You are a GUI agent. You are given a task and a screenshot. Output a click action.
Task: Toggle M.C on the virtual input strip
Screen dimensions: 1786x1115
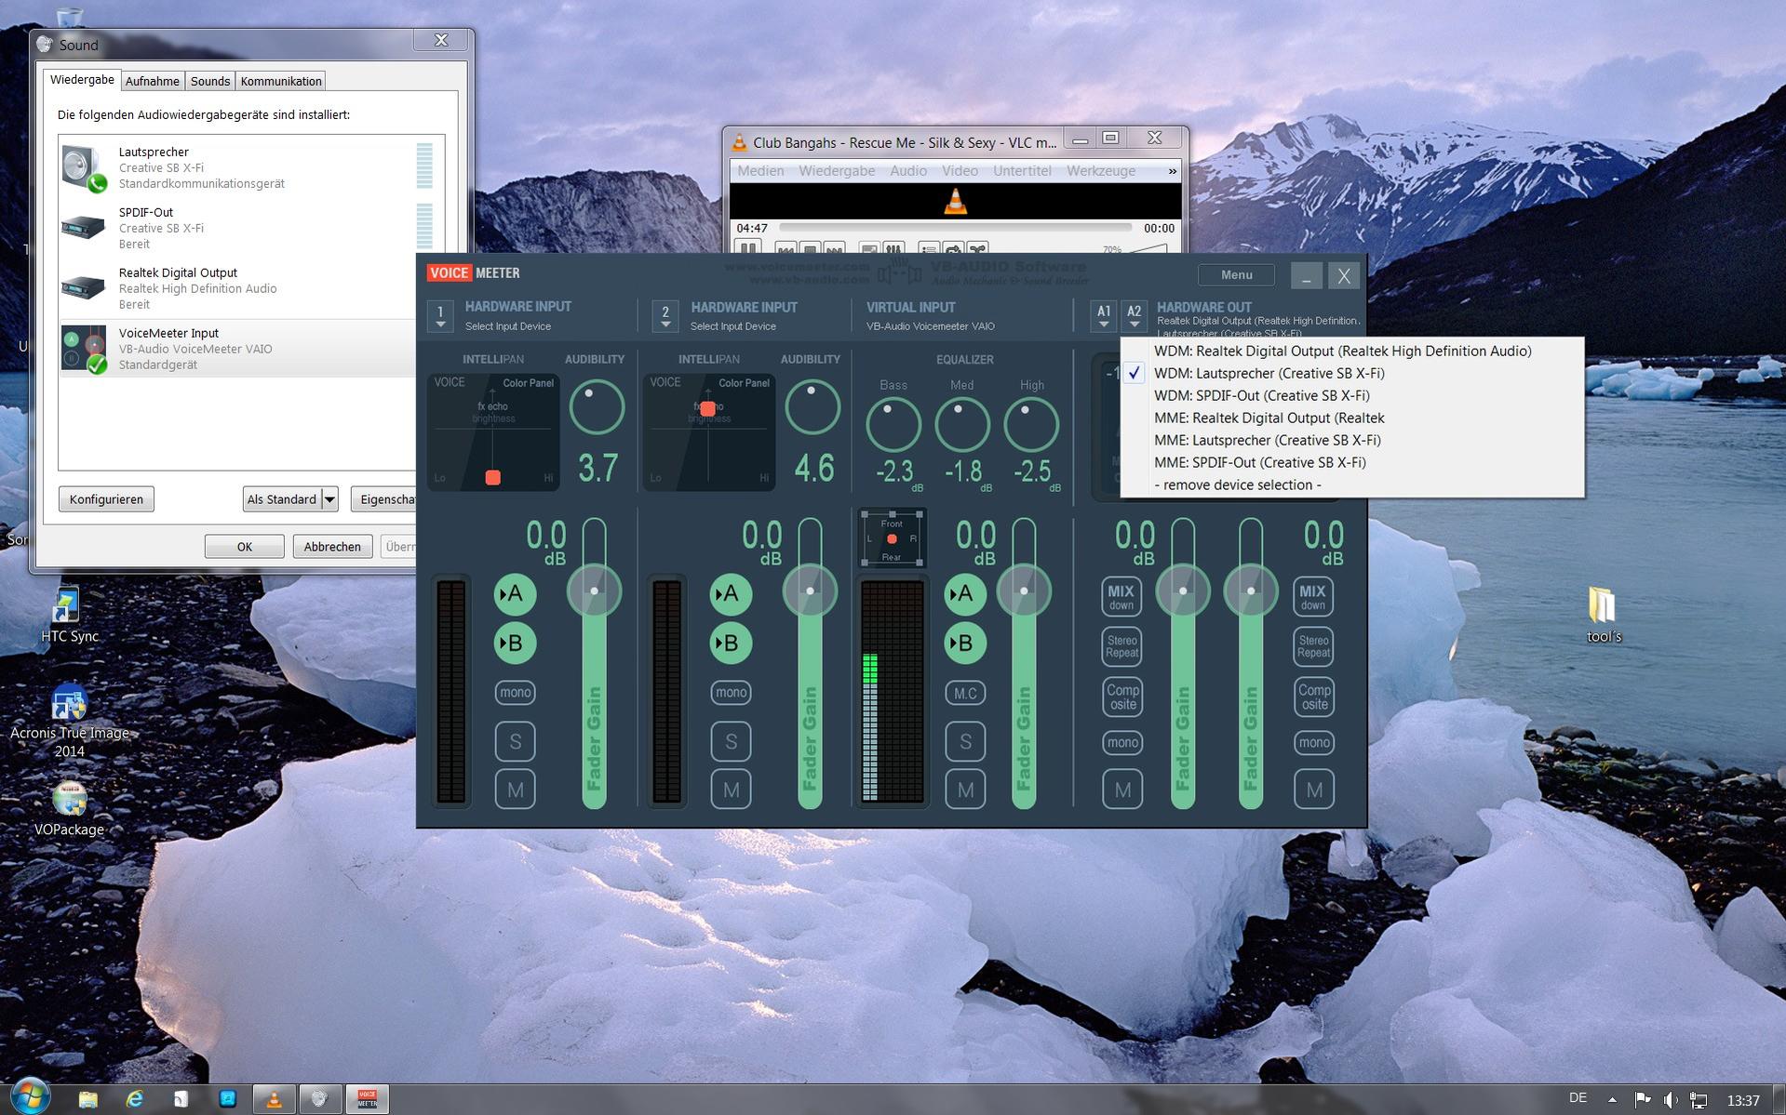(965, 693)
